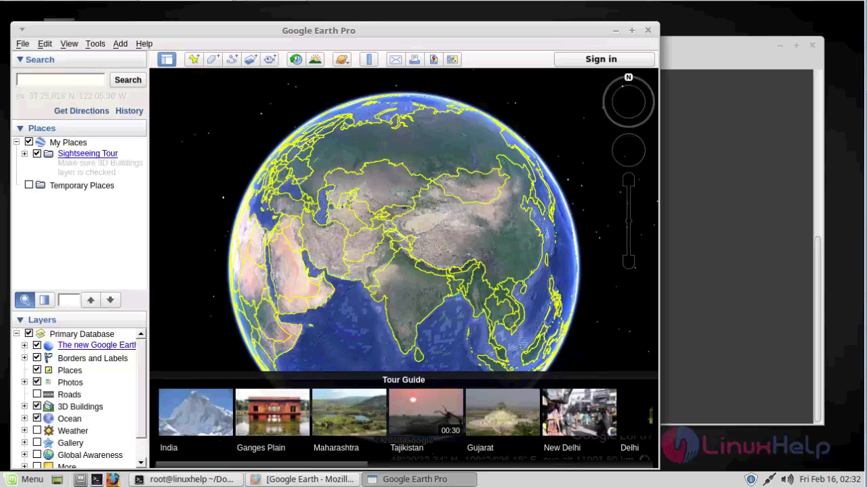Click the move joystick circle control
The height and width of the screenshot is (487, 867).
[629, 150]
